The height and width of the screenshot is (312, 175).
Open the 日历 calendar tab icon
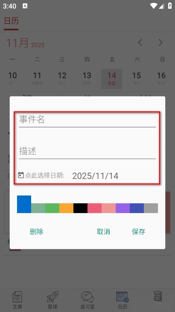(x=123, y=297)
